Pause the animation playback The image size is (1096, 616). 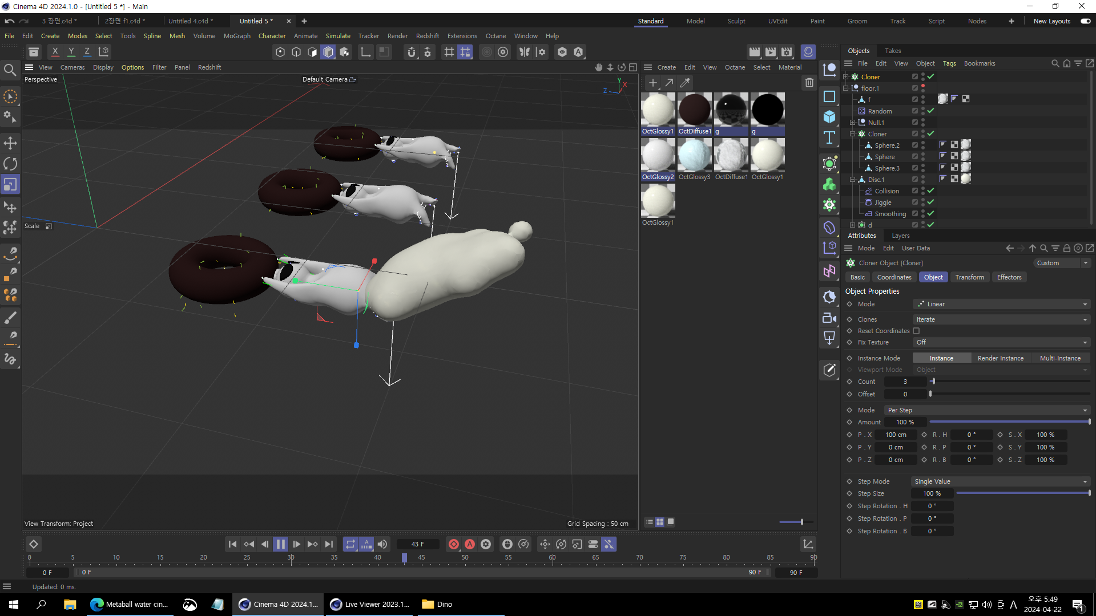(280, 544)
